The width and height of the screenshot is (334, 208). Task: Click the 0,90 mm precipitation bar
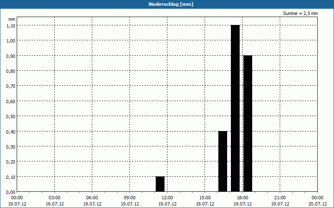(248, 124)
